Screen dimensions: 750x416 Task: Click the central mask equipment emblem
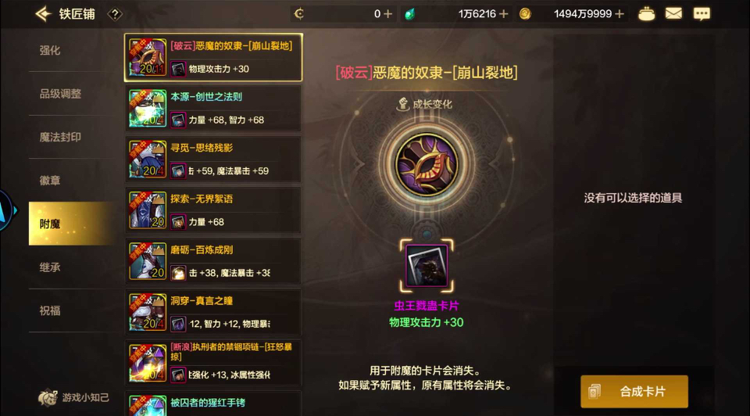point(427,165)
